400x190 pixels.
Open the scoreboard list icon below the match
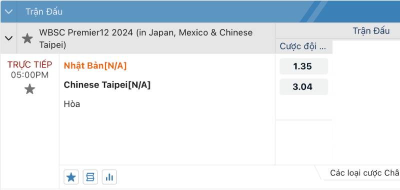pyautogui.click(x=90, y=177)
